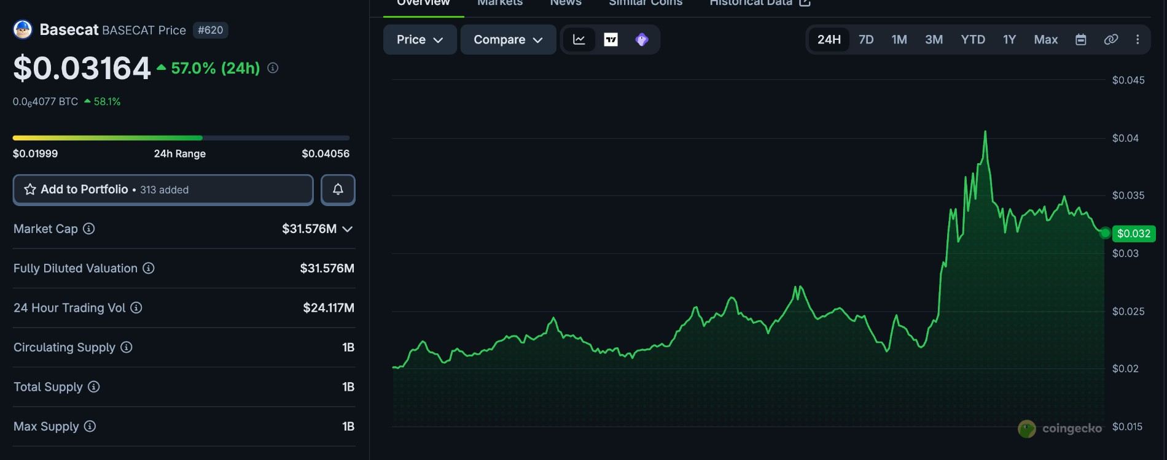The width and height of the screenshot is (1167, 460).
Task: Click the $31.576M Fully Diluted Valuation value
Action: (x=327, y=268)
